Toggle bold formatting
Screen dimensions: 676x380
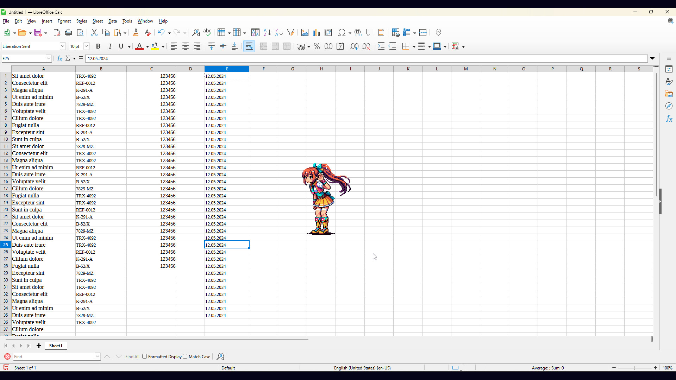(x=98, y=46)
